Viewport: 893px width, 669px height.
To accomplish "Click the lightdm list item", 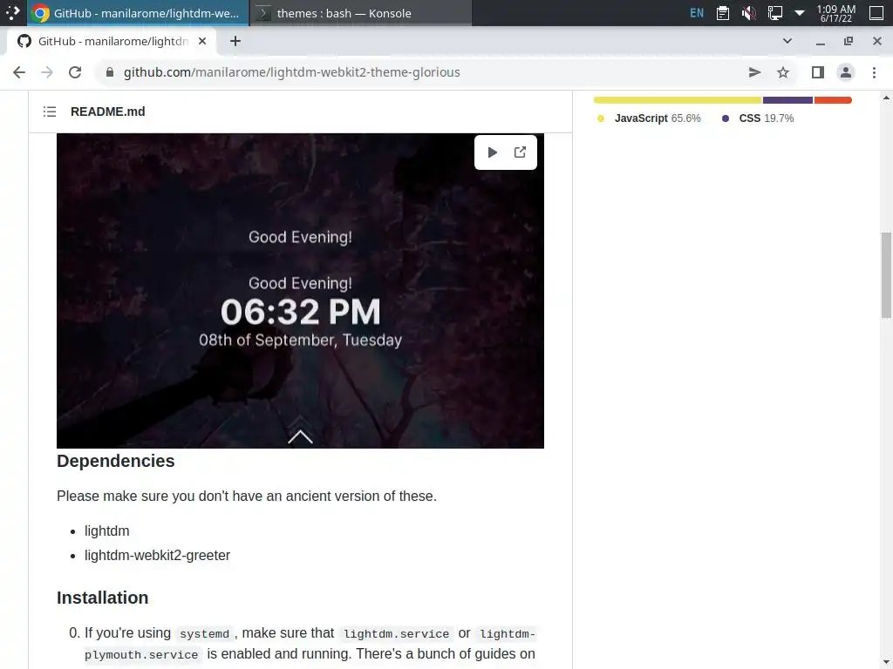I will tap(107, 530).
